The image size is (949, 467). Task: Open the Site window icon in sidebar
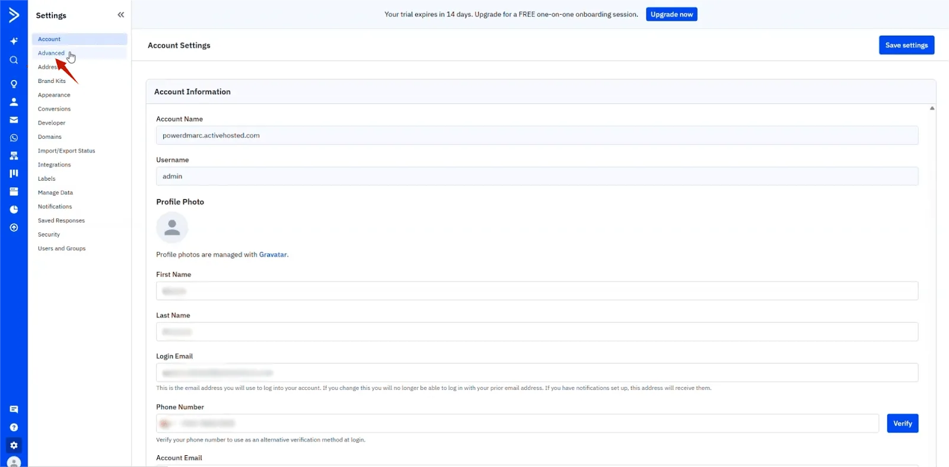click(x=14, y=191)
